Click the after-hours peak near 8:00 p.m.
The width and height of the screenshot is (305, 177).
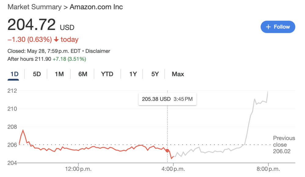(x=268, y=91)
